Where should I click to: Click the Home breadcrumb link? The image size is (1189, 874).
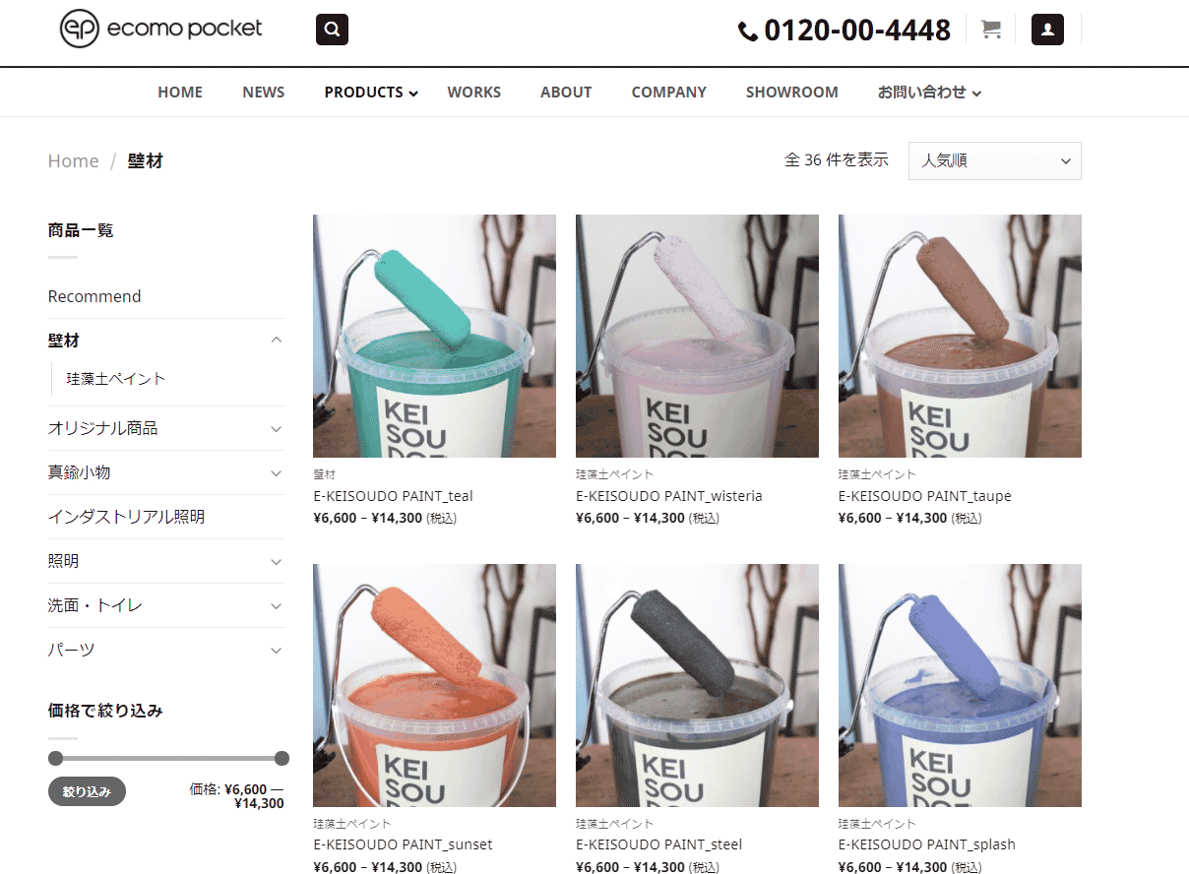tap(74, 161)
